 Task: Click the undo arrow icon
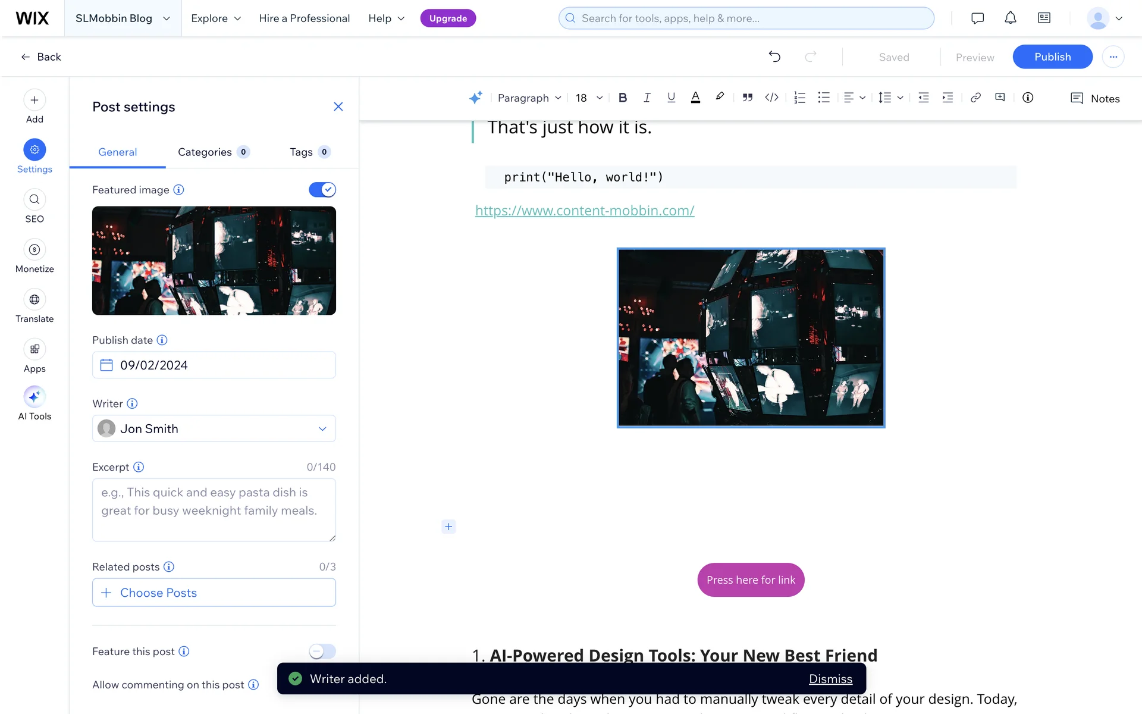[774, 57]
